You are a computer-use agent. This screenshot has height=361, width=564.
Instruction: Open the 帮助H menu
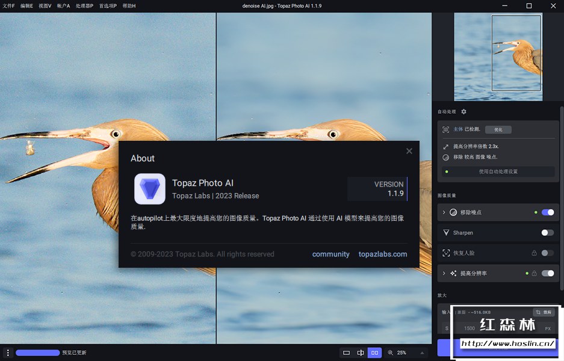click(129, 6)
